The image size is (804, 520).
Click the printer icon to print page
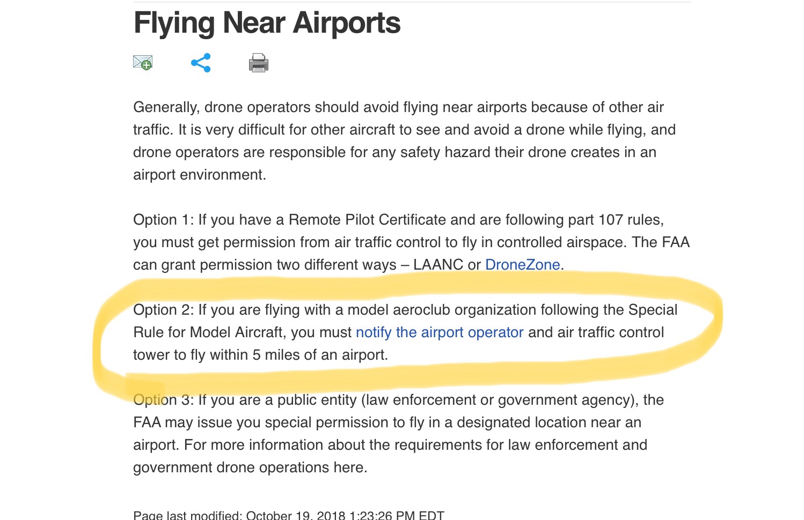259,63
